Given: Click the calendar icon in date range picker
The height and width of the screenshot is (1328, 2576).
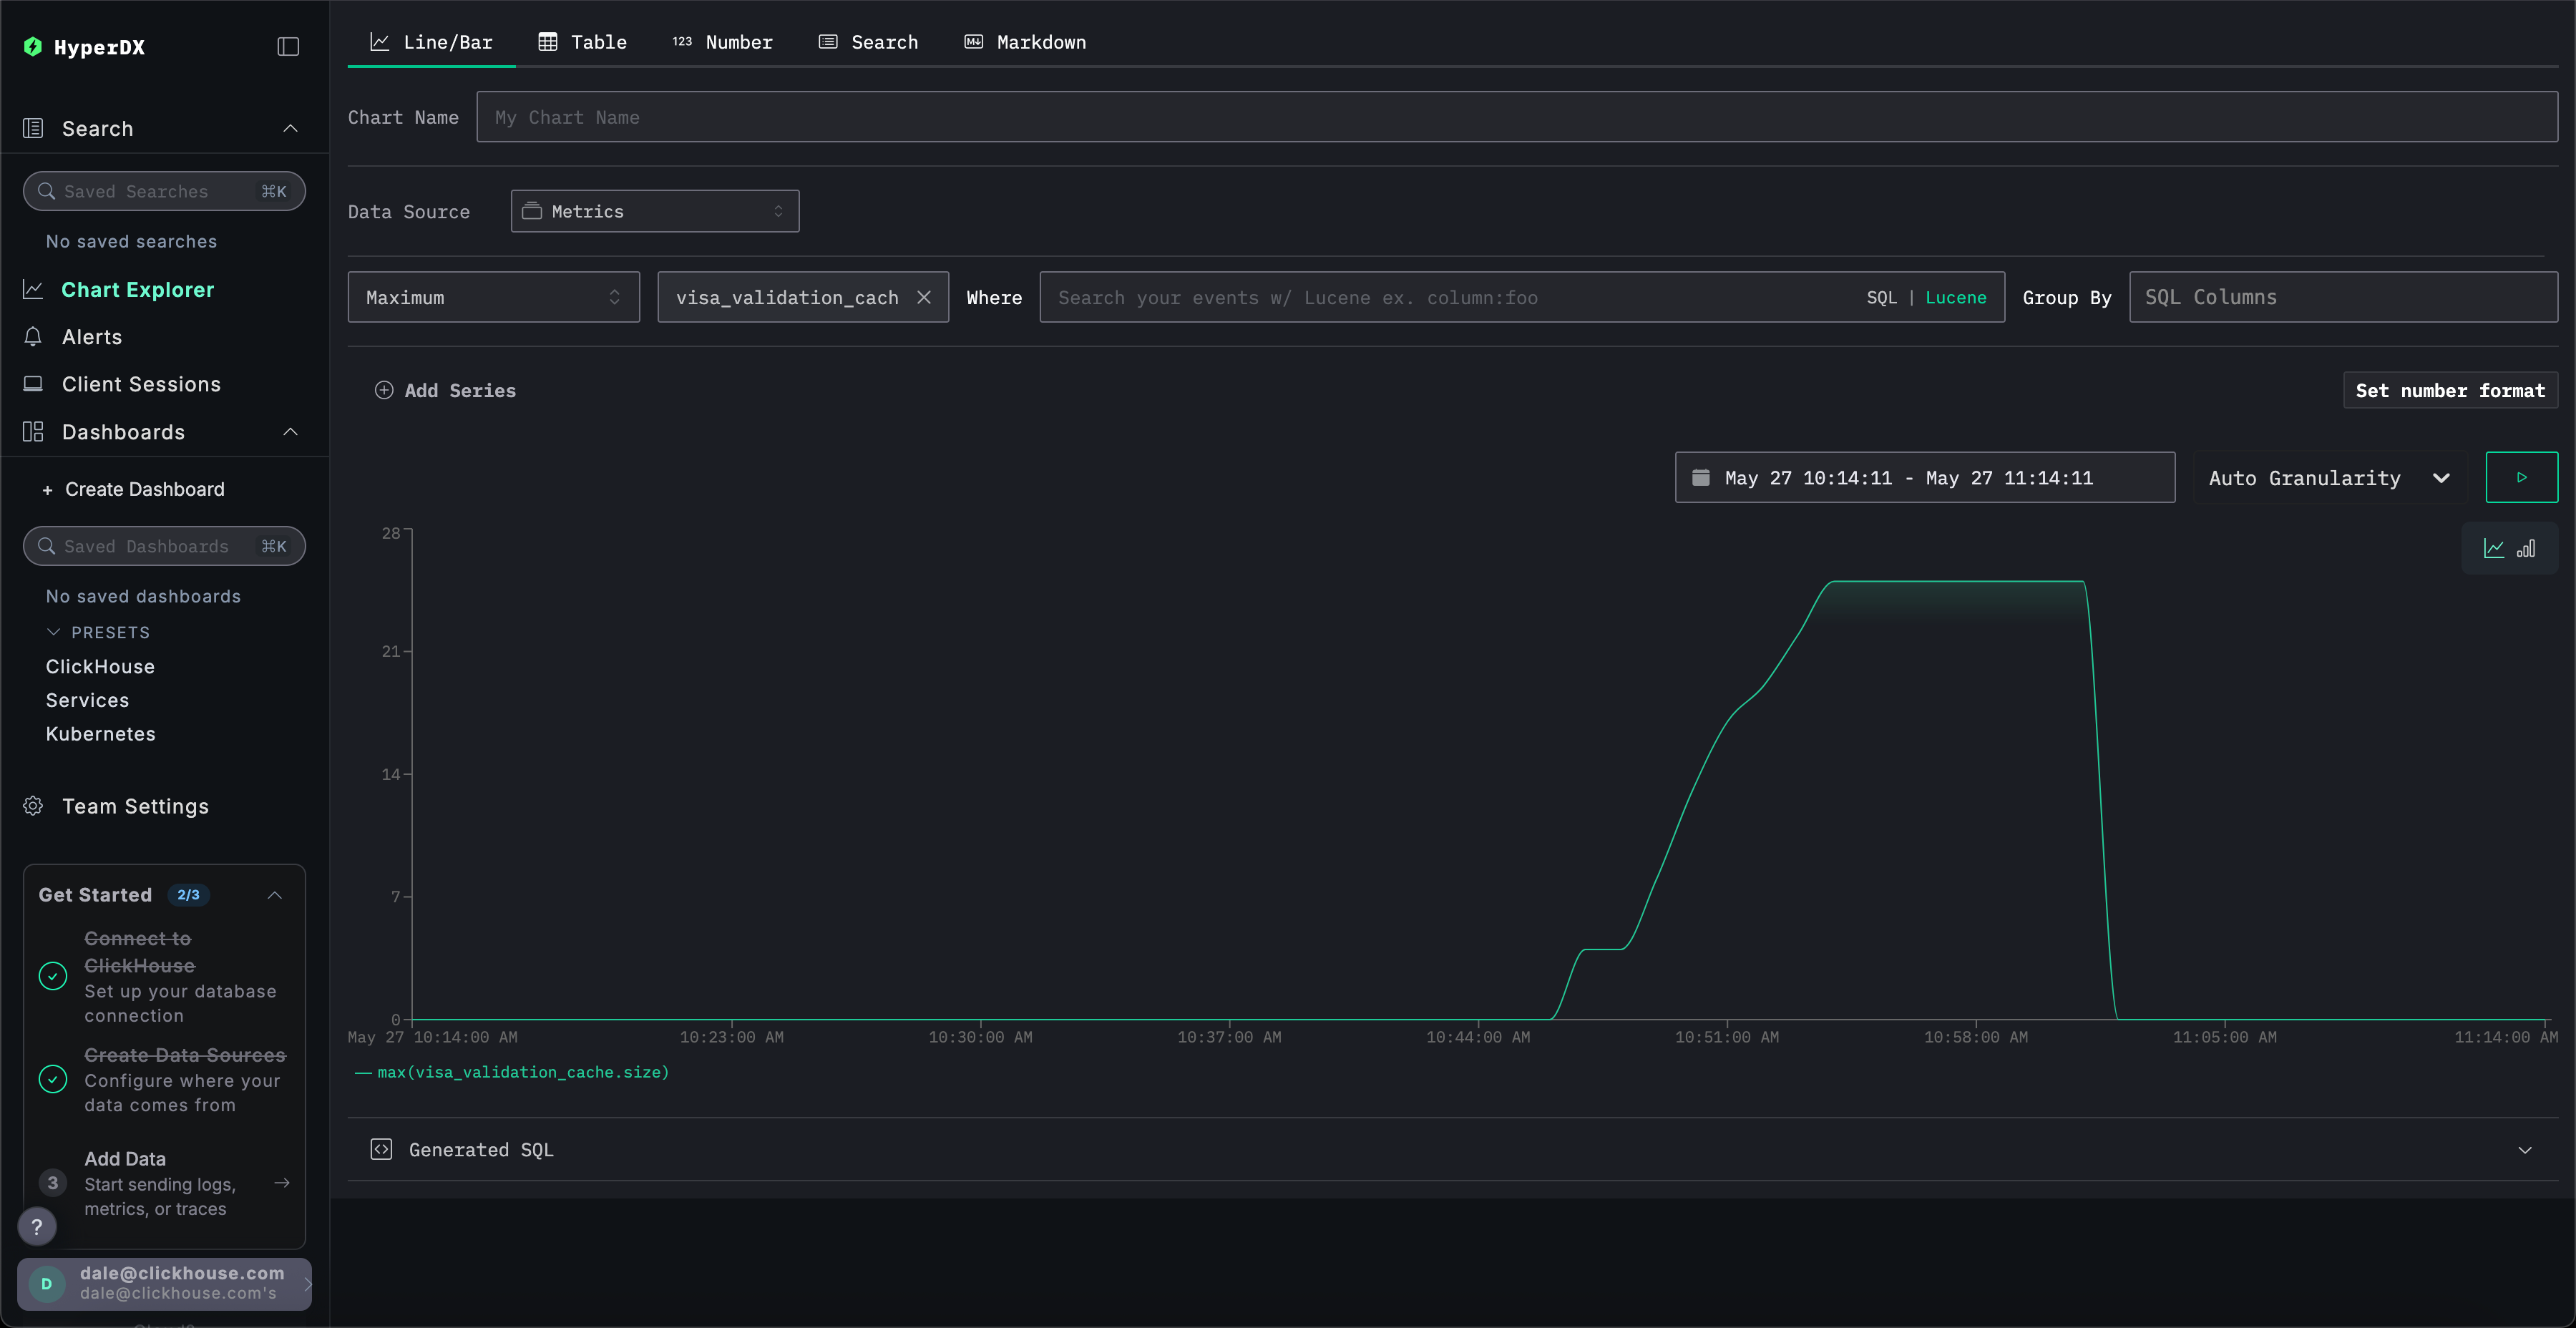Looking at the screenshot, I should point(1701,477).
